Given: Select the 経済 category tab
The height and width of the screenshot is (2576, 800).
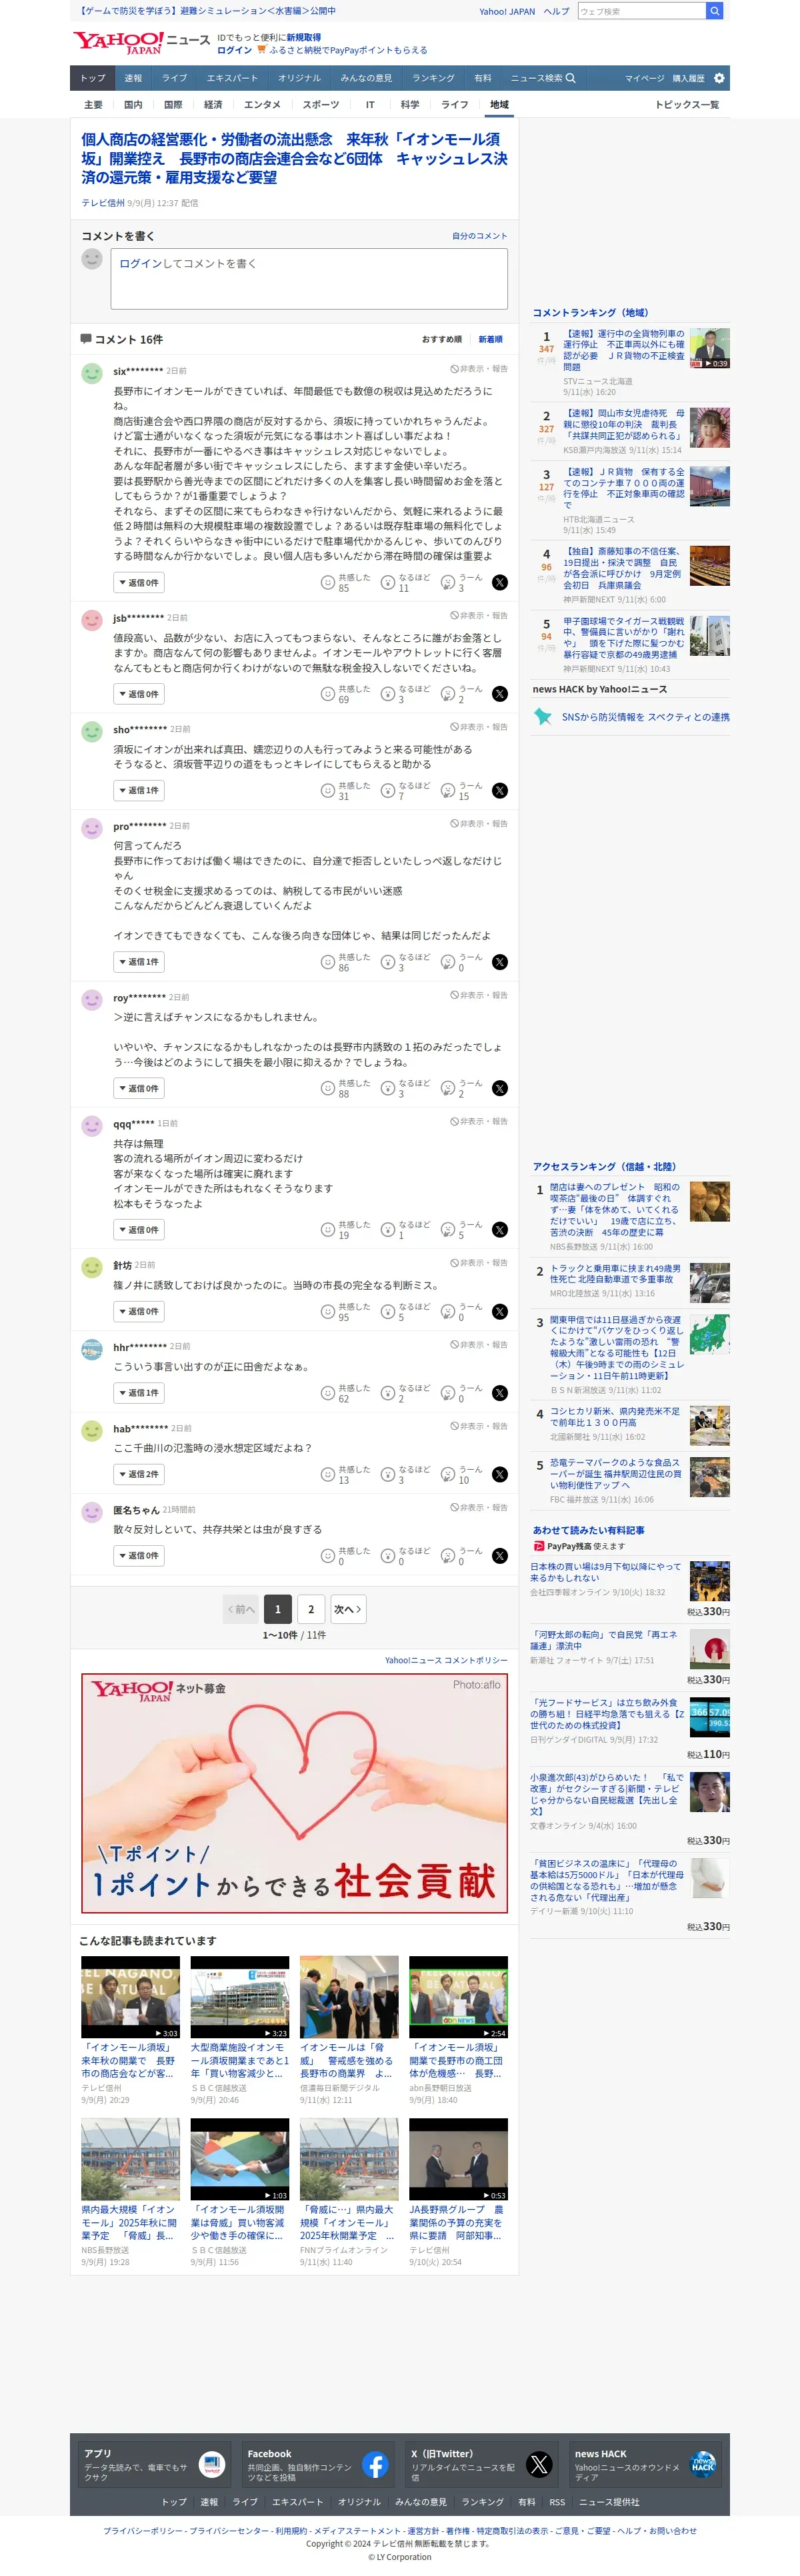Looking at the screenshot, I should (x=213, y=105).
